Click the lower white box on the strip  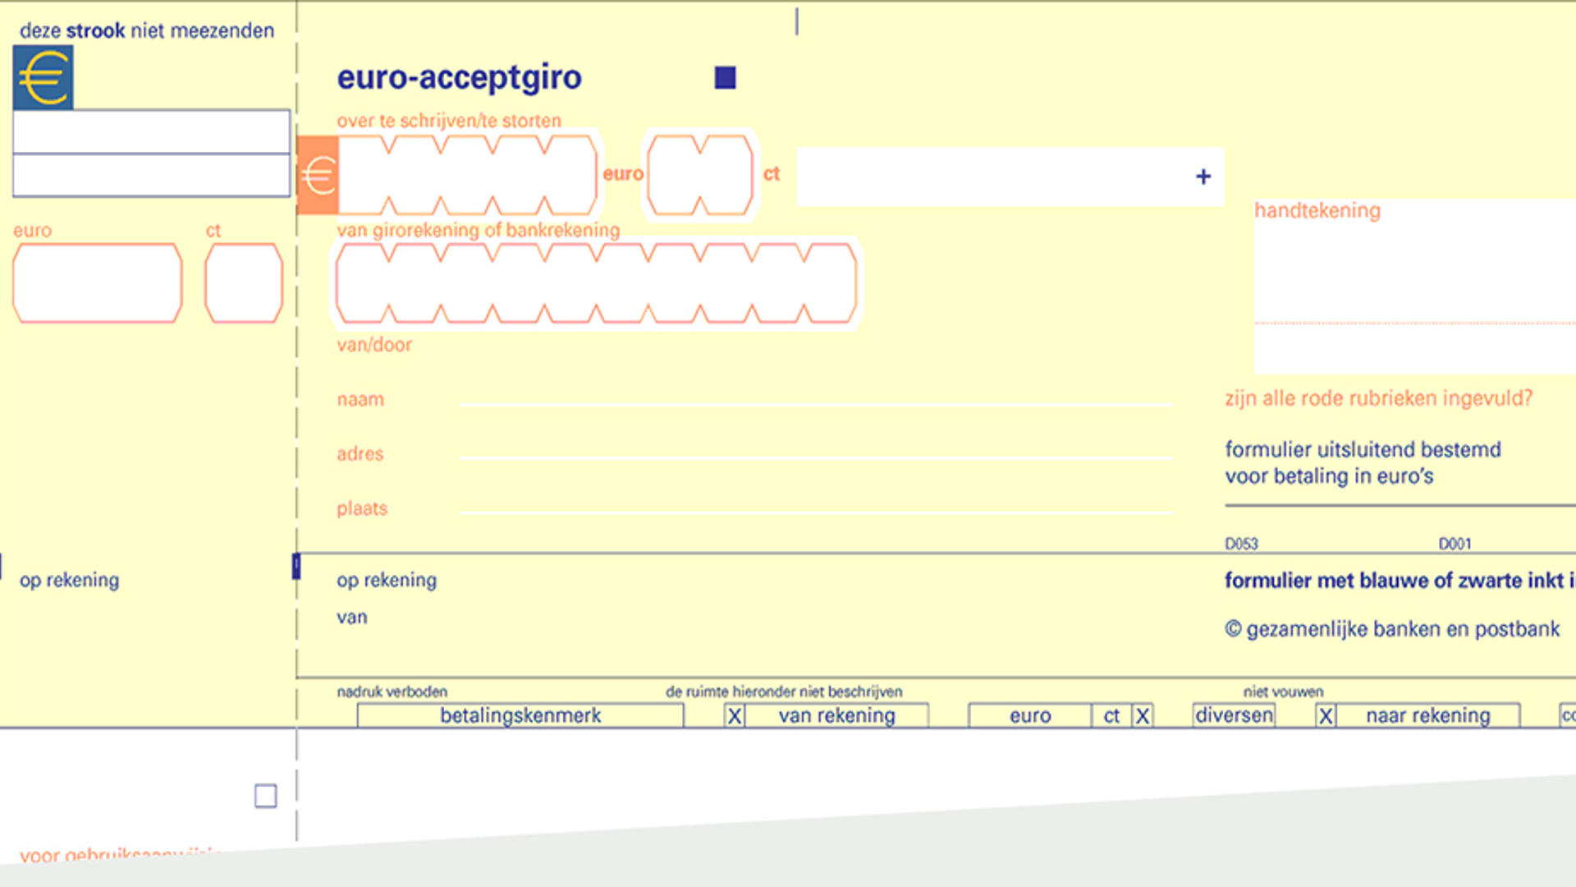click(x=152, y=175)
